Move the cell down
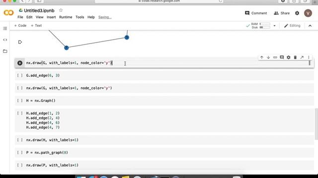The image size is (318, 178). pos(268,57)
